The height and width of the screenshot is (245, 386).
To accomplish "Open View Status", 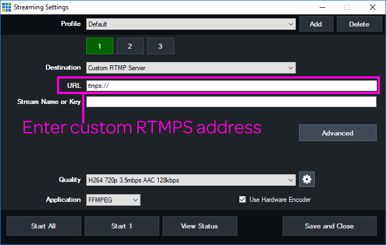I will coord(200,226).
